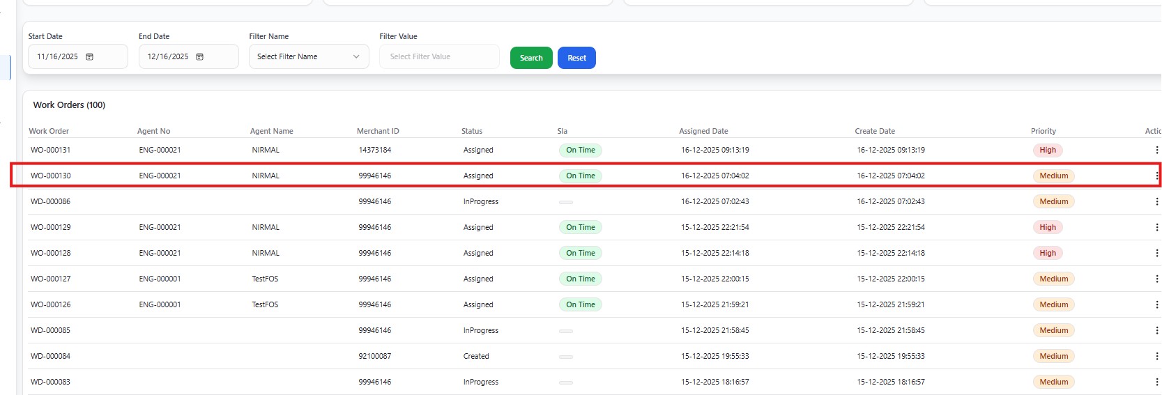Expand the Select Filter Name dropdown
This screenshot has height=395, width=1162.
308,57
